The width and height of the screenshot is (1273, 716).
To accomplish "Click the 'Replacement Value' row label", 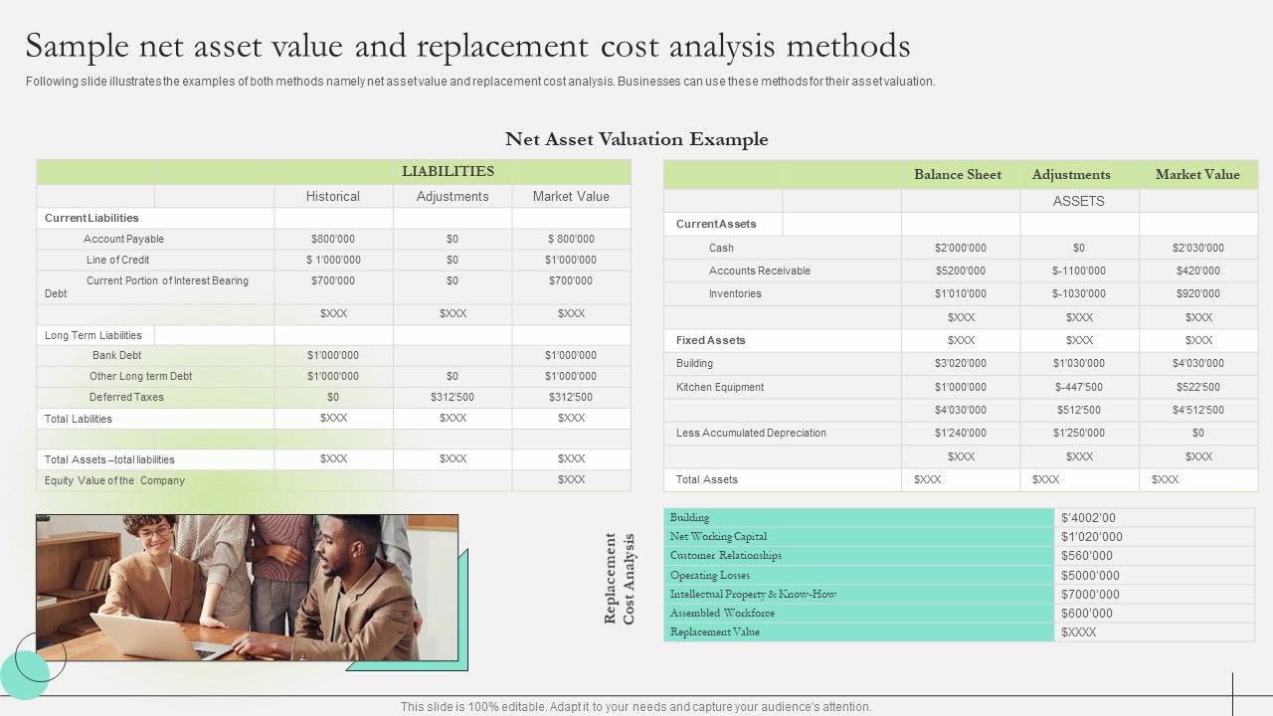I will (x=715, y=632).
